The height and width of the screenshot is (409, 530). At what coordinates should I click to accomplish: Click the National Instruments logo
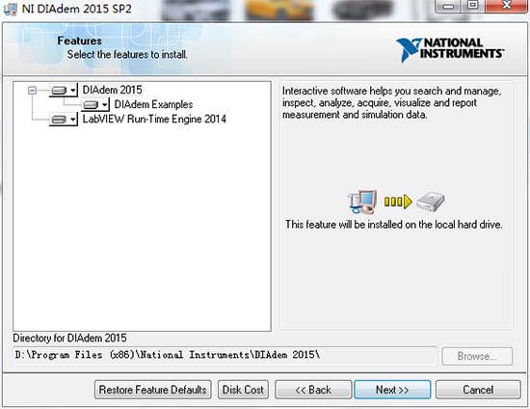click(x=450, y=50)
